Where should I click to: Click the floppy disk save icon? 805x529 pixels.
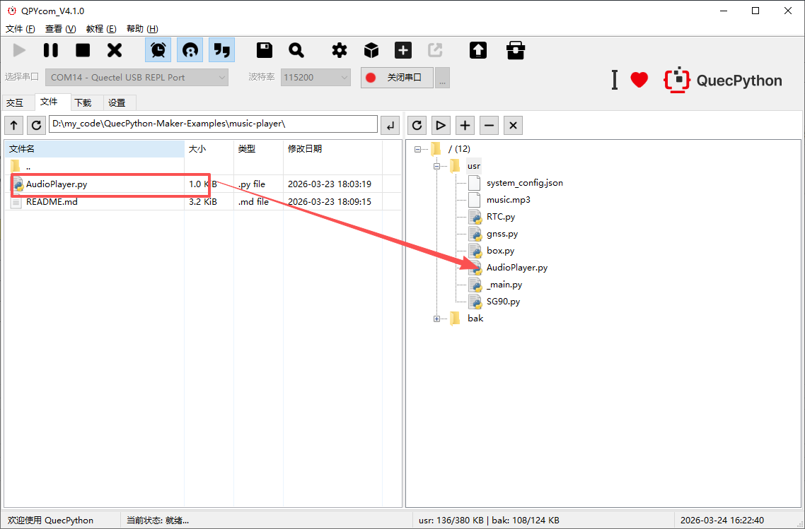pyautogui.click(x=265, y=50)
